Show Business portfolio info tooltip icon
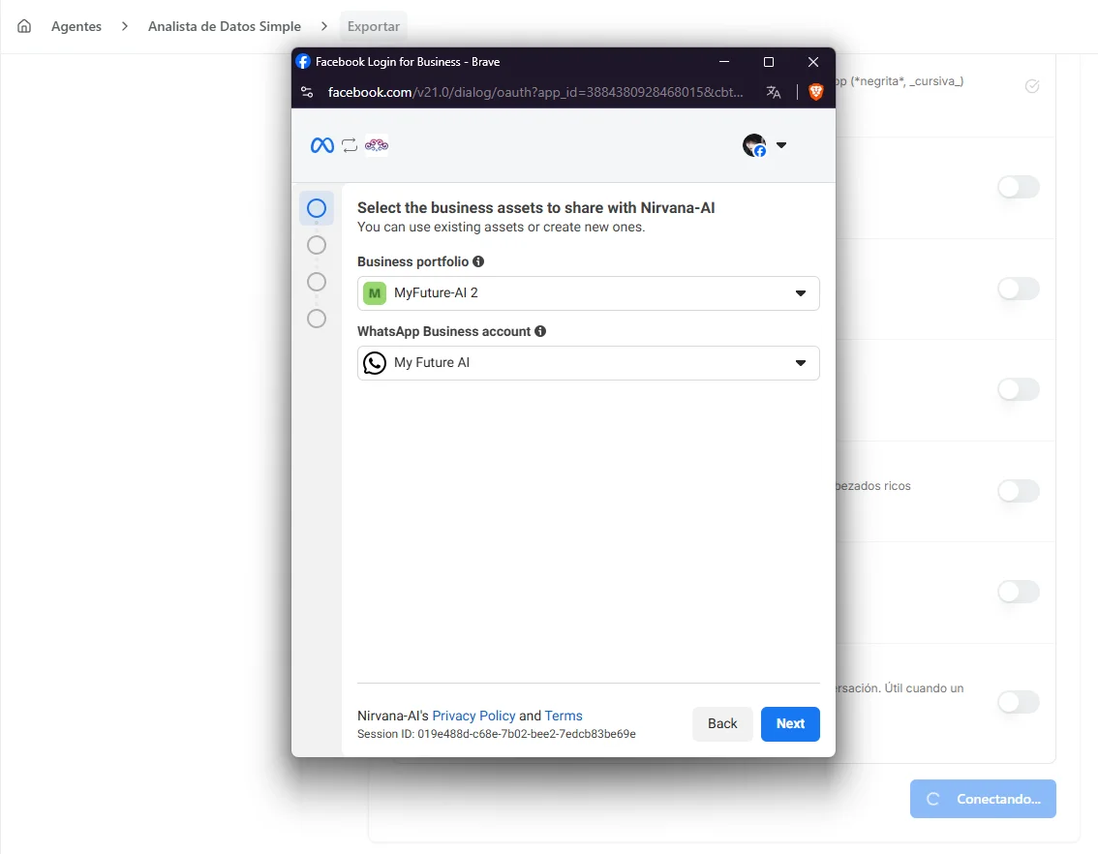The image size is (1098, 854). (x=478, y=261)
